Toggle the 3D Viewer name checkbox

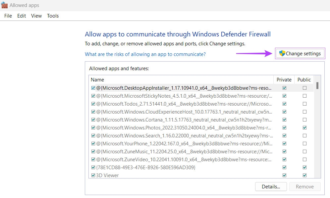pos(93,175)
